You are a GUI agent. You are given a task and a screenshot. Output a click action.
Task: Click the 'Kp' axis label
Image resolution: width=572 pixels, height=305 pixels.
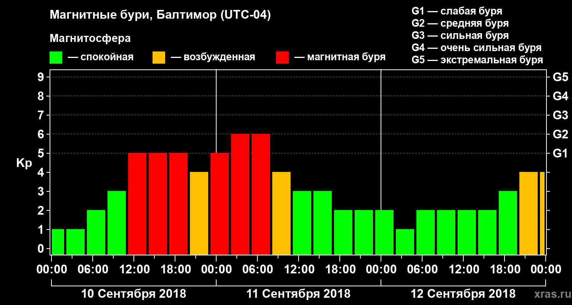pyautogui.click(x=24, y=163)
